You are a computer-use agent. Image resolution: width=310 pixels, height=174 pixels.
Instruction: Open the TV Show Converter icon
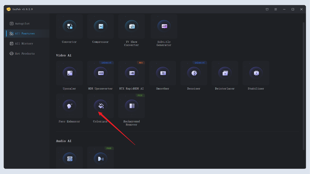click(132, 26)
